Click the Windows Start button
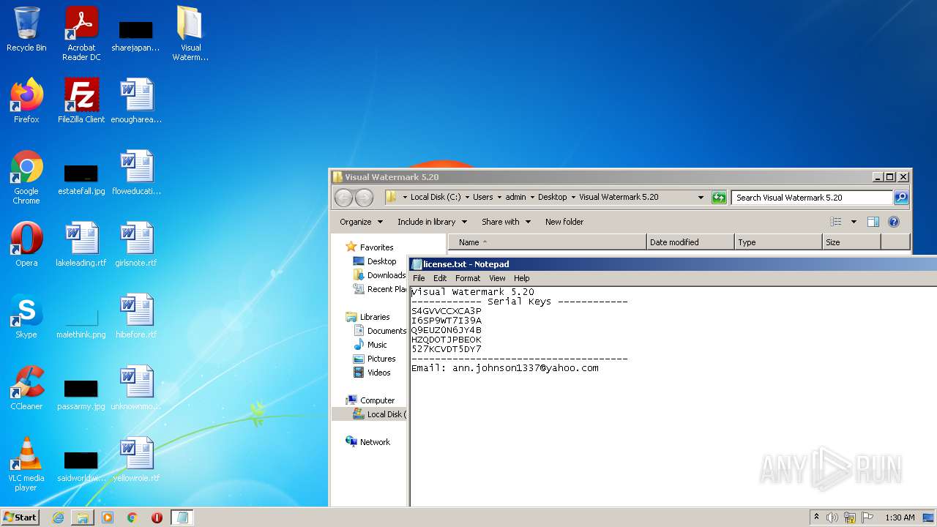This screenshot has width=937, height=527. tap(20, 517)
